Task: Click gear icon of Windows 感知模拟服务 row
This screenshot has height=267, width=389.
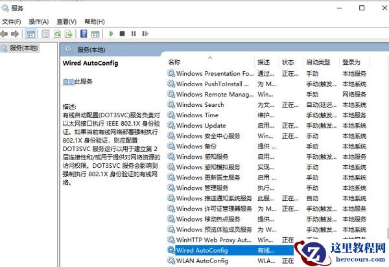Action: click(x=171, y=167)
